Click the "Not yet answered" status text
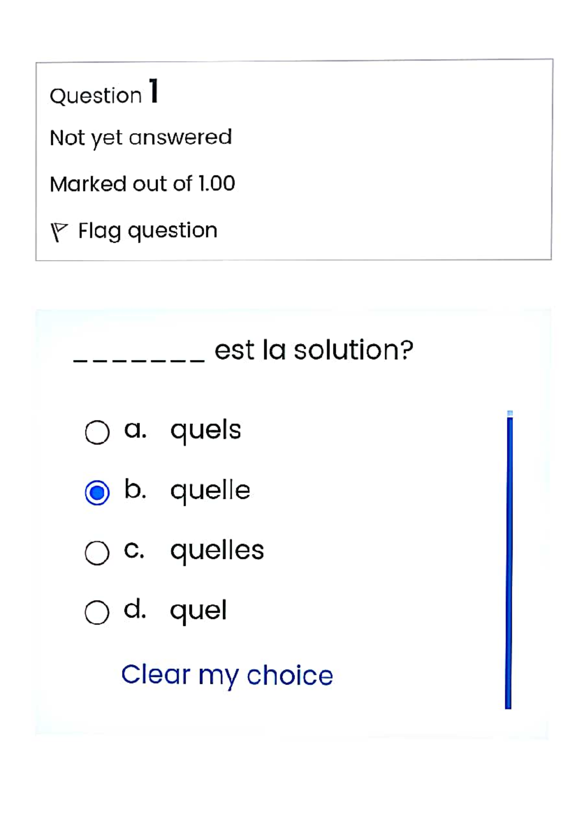This screenshot has width=577, height=816. click(141, 137)
